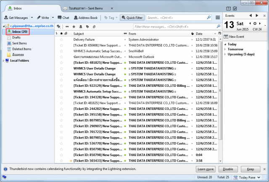Viewport: 269px width, 182px height.
Task: Toggle unread messages filter icon
Action: pyautogui.click(x=67, y=26)
